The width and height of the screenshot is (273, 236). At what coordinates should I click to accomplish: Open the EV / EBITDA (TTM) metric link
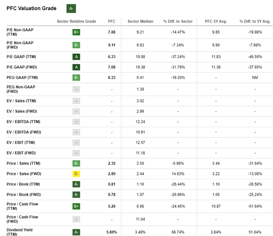tap(24, 122)
